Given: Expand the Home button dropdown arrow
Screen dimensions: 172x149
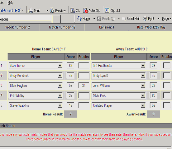Looking at the screenshot, I should pyautogui.click(x=94, y=19).
